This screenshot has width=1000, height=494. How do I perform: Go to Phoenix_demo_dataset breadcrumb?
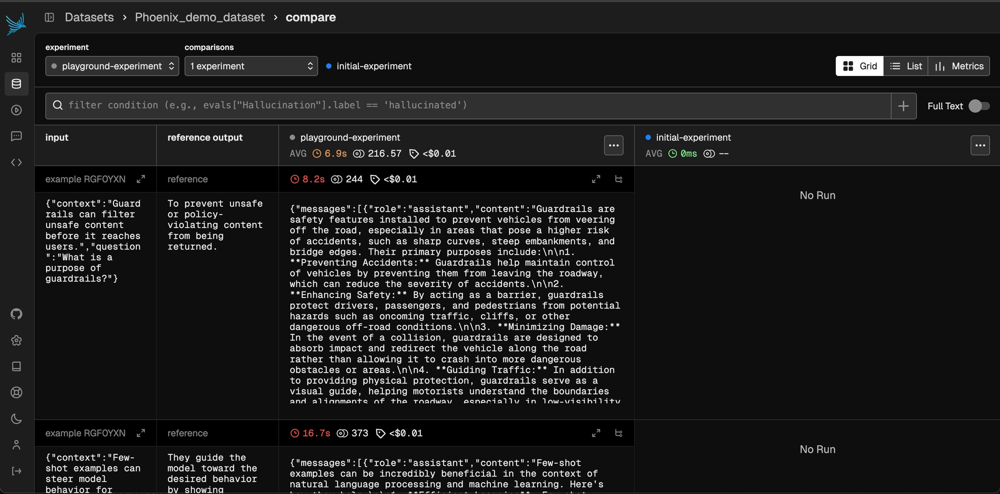click(x=200, y=17)
